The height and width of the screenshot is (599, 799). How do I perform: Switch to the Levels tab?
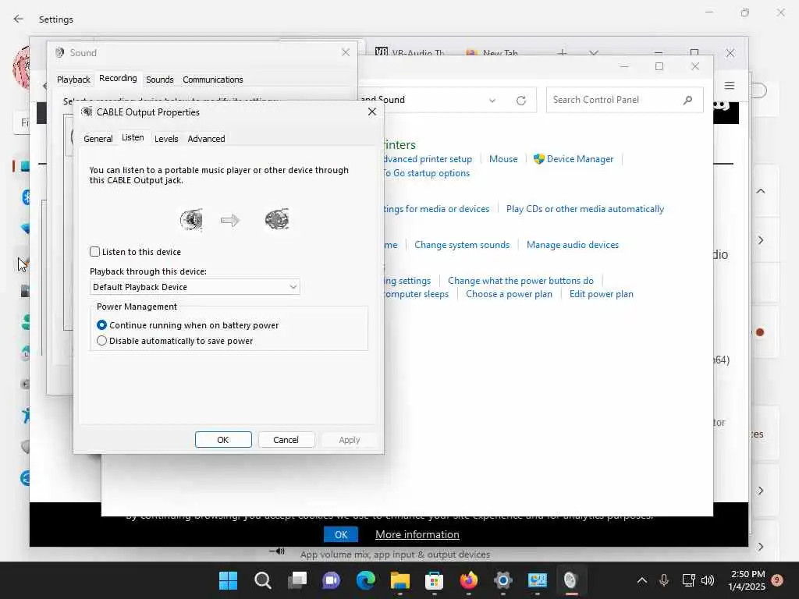166,139
